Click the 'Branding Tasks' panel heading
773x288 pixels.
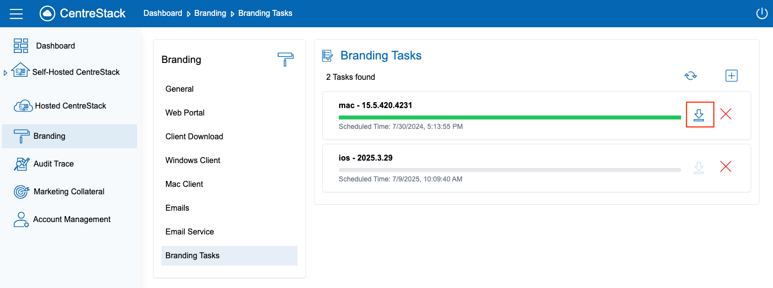point(381,56)
